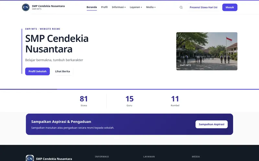Click SMP/MTS caption on the photo
259x161 pixels.
point(185,65)
